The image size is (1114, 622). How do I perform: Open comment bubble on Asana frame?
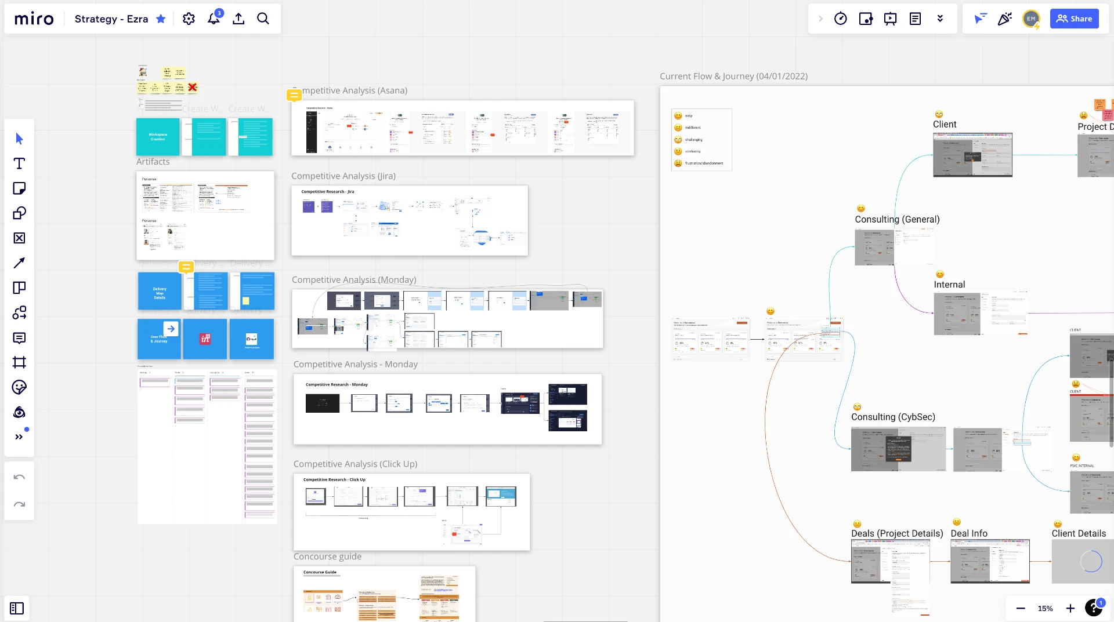(x=294, y=95)
